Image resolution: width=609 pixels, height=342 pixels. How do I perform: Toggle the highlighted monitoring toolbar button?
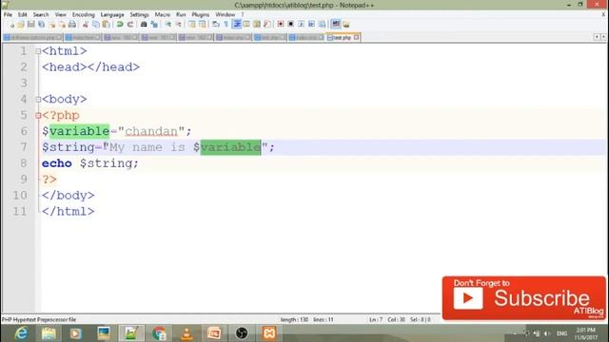[336, 24]
